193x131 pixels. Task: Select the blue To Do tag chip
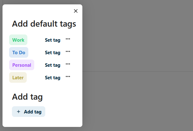click(19, 52)
